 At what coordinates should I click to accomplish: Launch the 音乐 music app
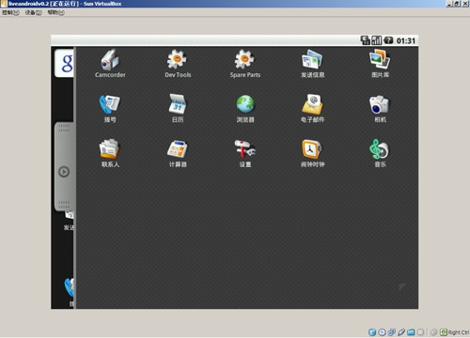(380, 153)
